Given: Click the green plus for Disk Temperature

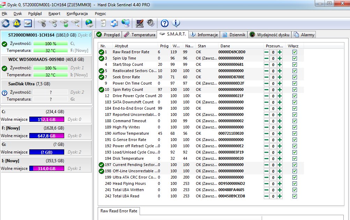Looking at the screenshot, I should [x=280, y=158].
